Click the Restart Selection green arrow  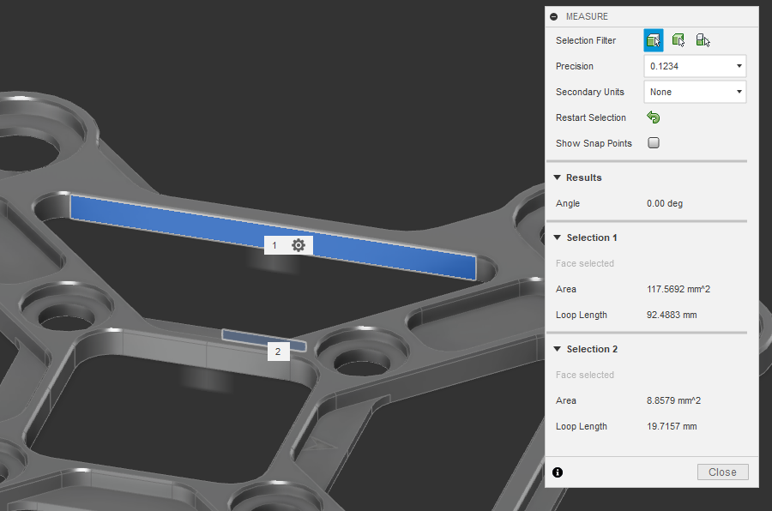click(x=653, y=117)
